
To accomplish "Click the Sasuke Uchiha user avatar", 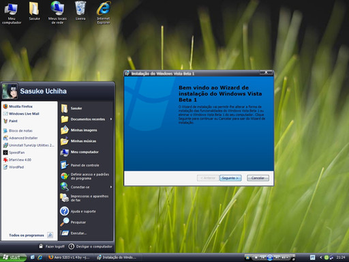I will click(x=10, y=91).
